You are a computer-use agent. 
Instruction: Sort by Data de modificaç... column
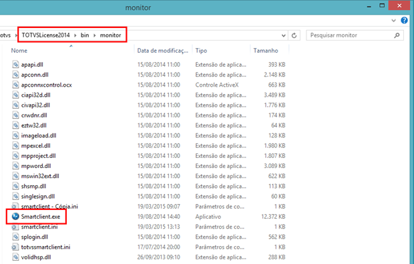tap(163, 51)
